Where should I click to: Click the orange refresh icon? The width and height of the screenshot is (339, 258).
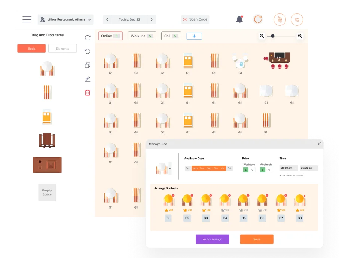tap(258, 19)
